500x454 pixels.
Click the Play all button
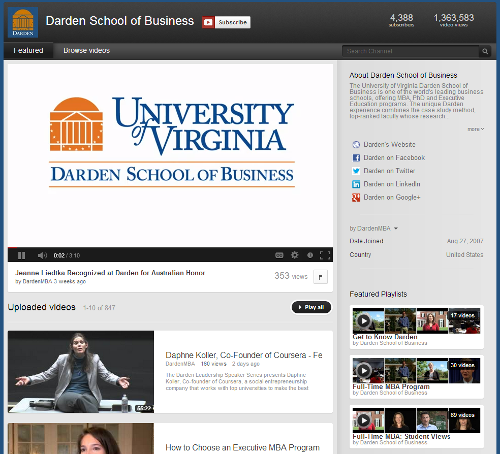pos(311,307)
